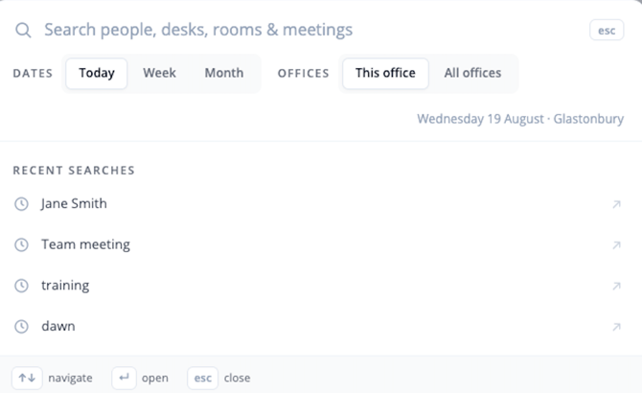Select the This office filter
The width and height of the screenshot is (642, 393).
point(385,73)
